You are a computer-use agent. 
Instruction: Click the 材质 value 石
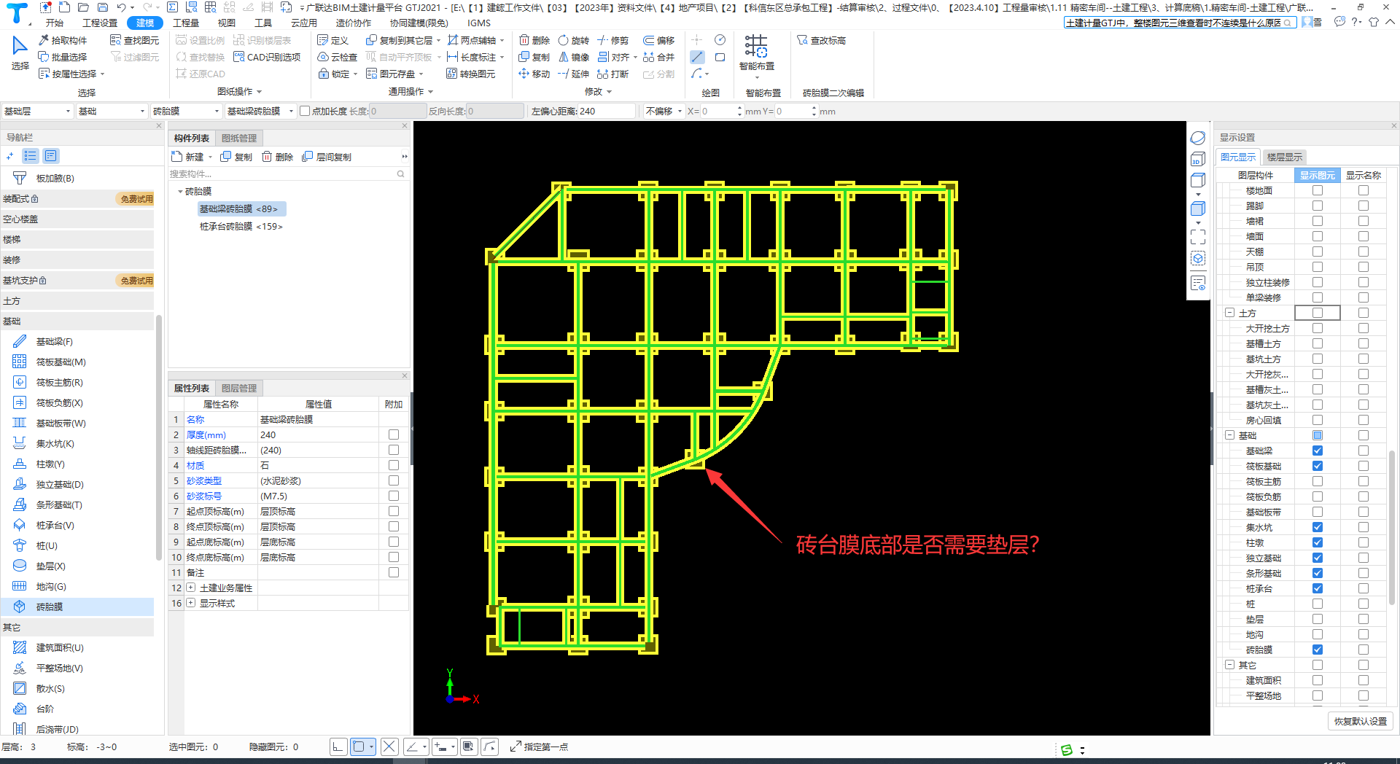[x=318, y=465]
